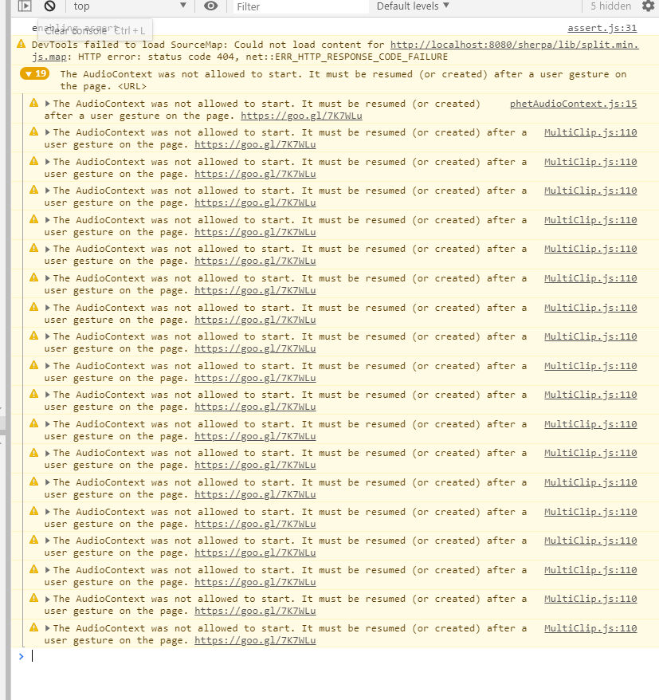Viewport: 659px width, 700px height.
Task: Open a MultiClip.js:110 source link
Action: [x=590, y=132]
